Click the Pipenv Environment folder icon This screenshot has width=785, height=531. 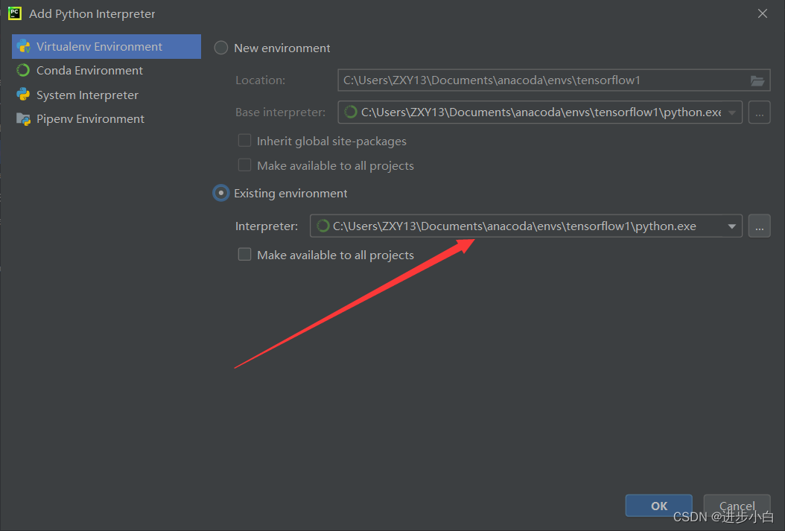click(x=24, y=119)
